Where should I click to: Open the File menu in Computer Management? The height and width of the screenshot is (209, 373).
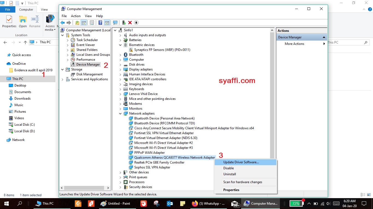click(64, 16)
